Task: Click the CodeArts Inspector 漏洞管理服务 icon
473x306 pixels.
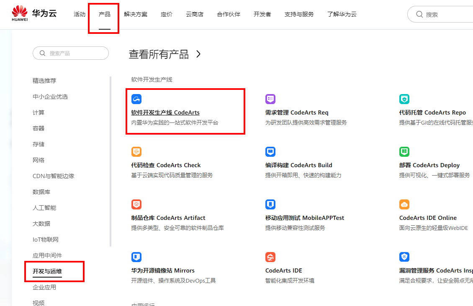Action: pyautogui.click(x=404, y=257)
